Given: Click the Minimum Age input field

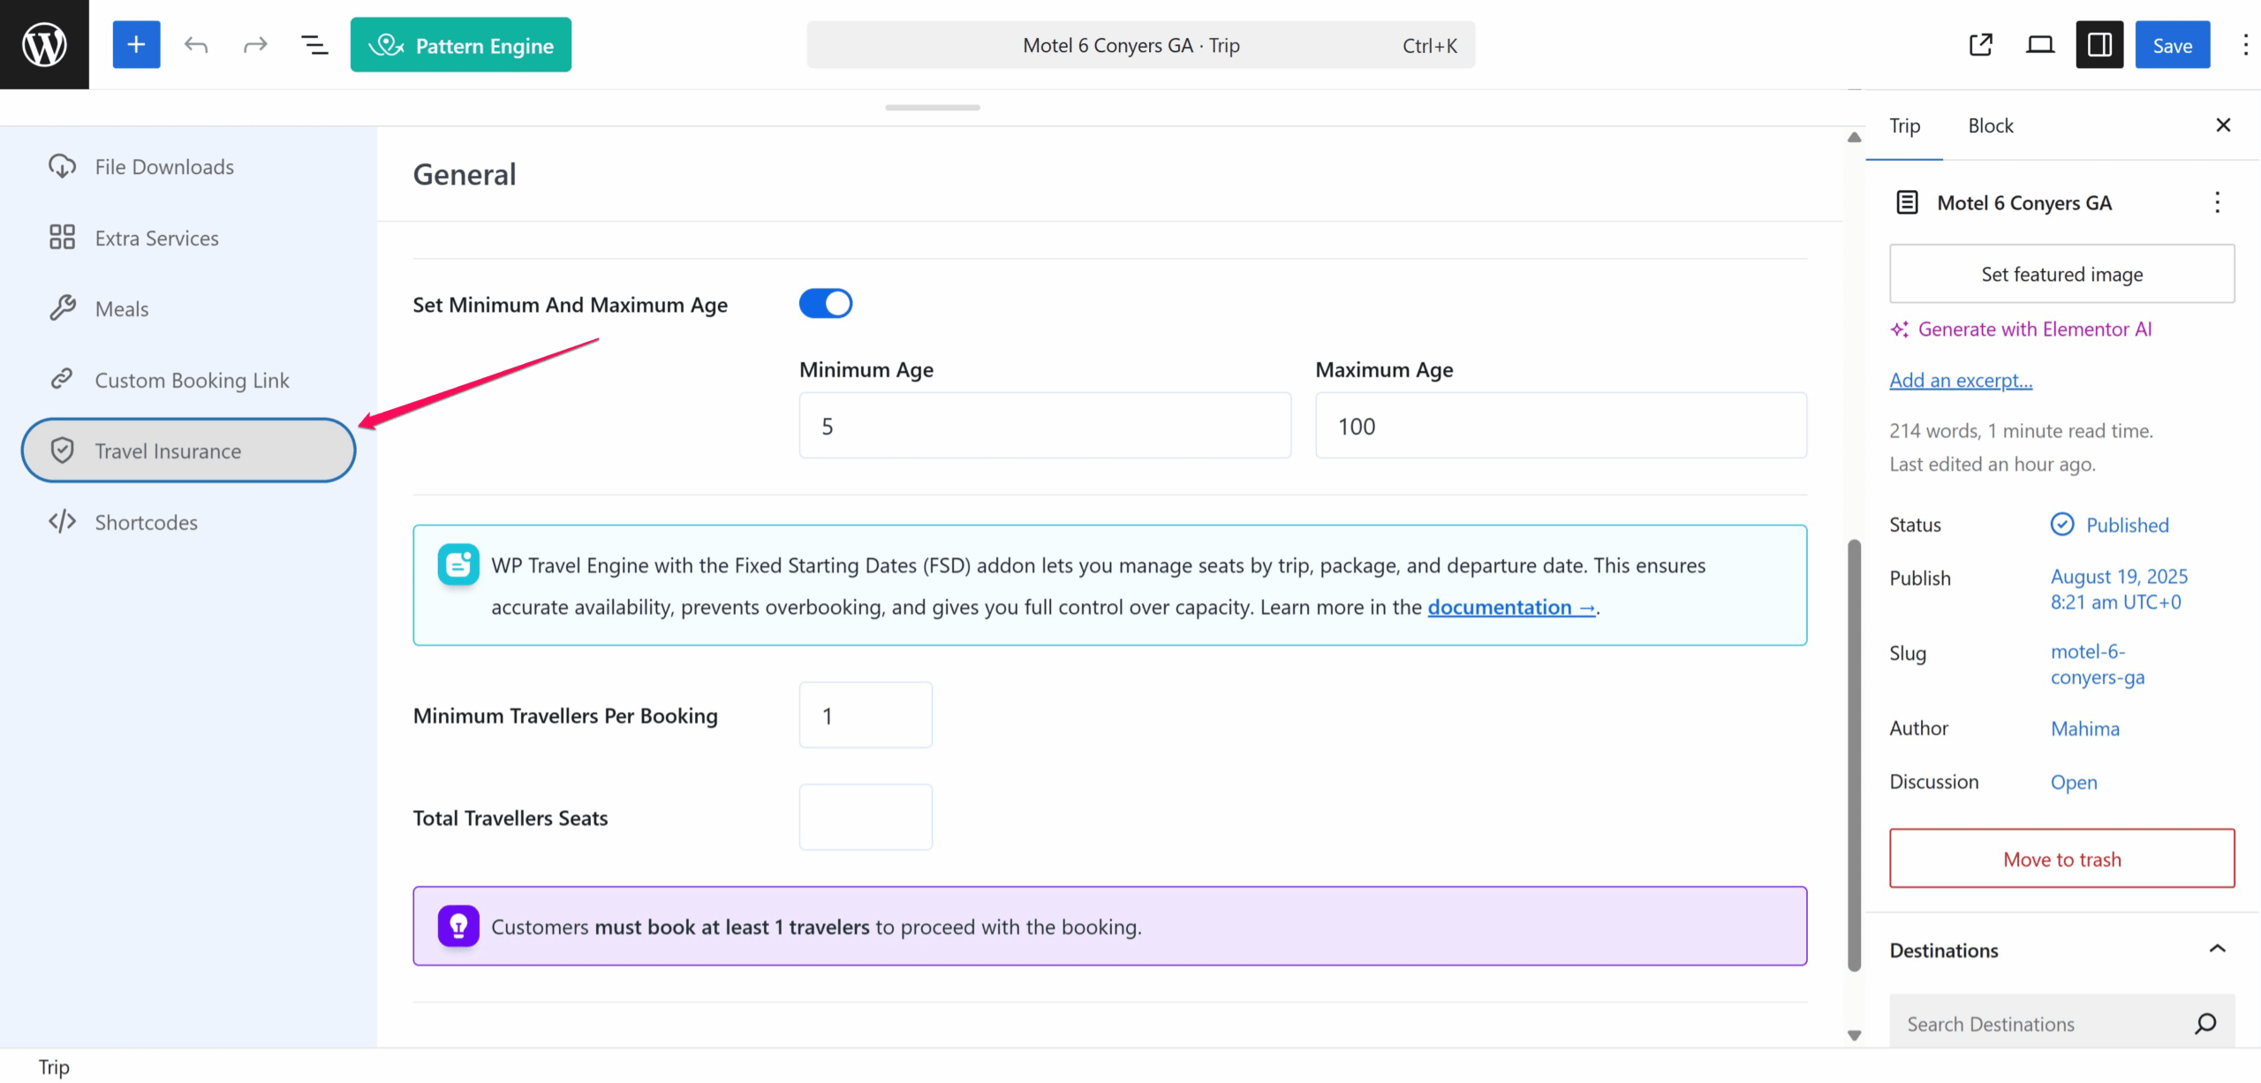Looking at the screenshot, I should coord(1044,426).
